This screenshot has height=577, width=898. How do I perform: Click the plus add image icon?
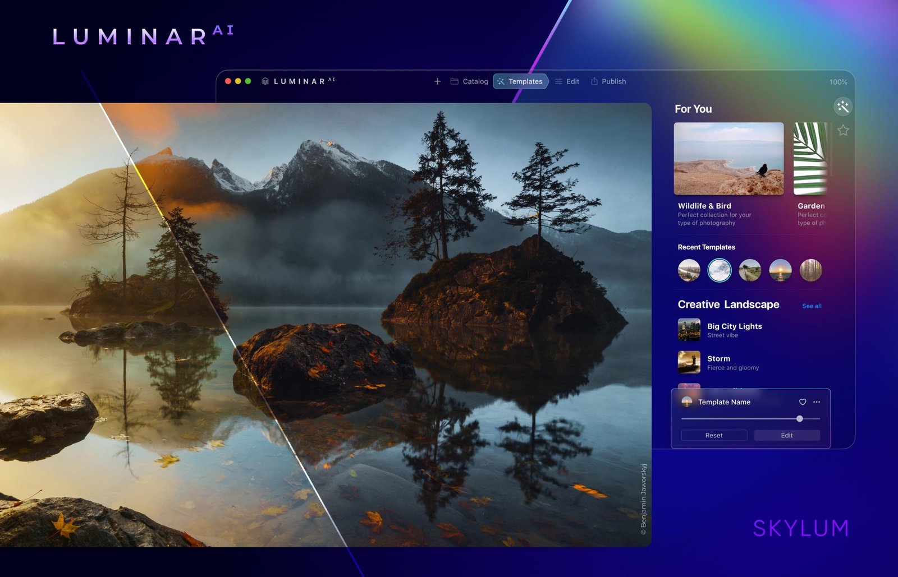click(437, 81)
